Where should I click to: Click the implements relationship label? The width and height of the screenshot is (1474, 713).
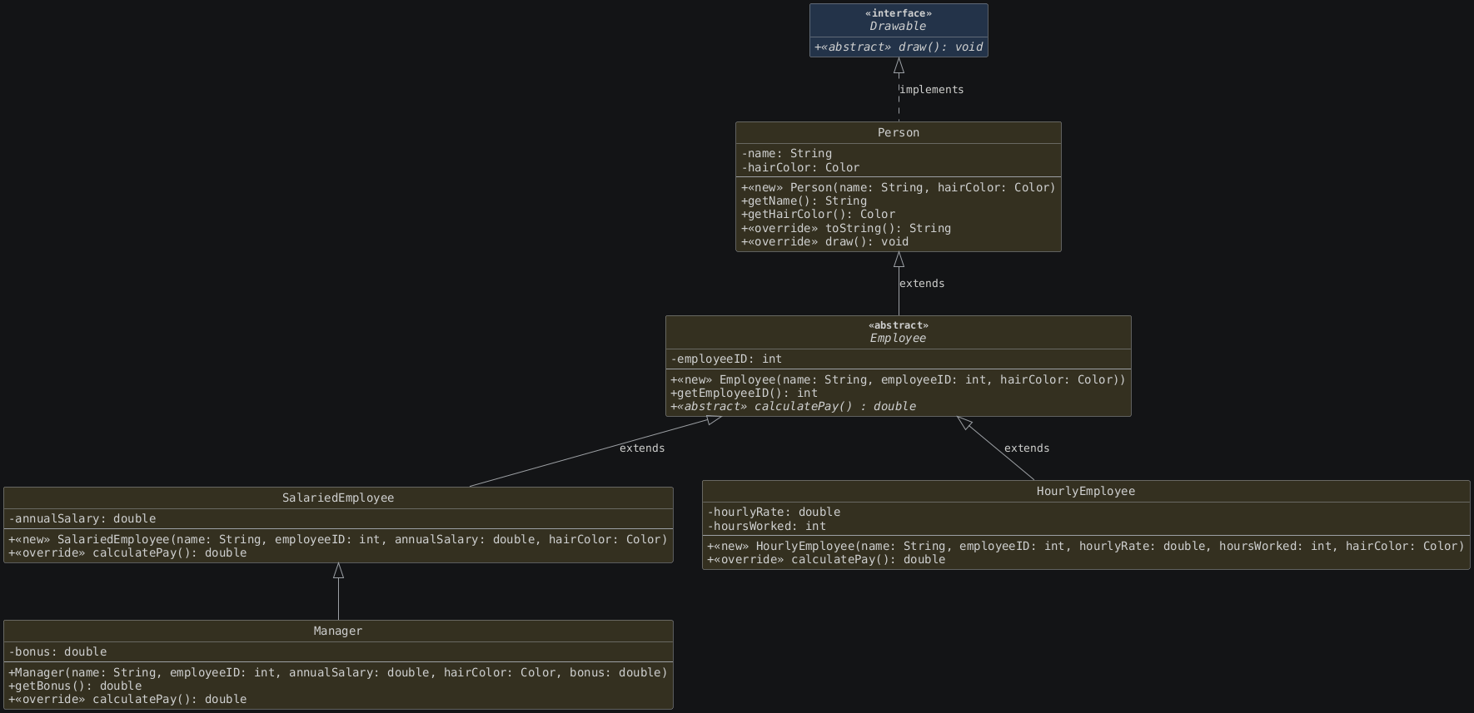click(x=931, y=89)
